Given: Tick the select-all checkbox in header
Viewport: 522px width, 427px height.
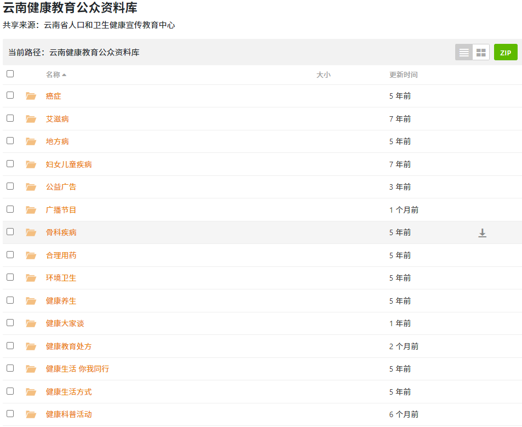Looking at the screenshot, I should tap(10, 74).
